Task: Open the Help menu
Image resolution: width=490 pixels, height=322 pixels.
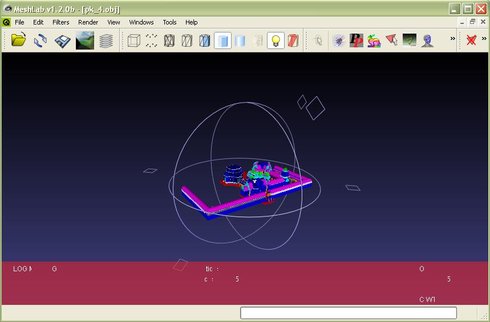Action: tap(191, 22)
